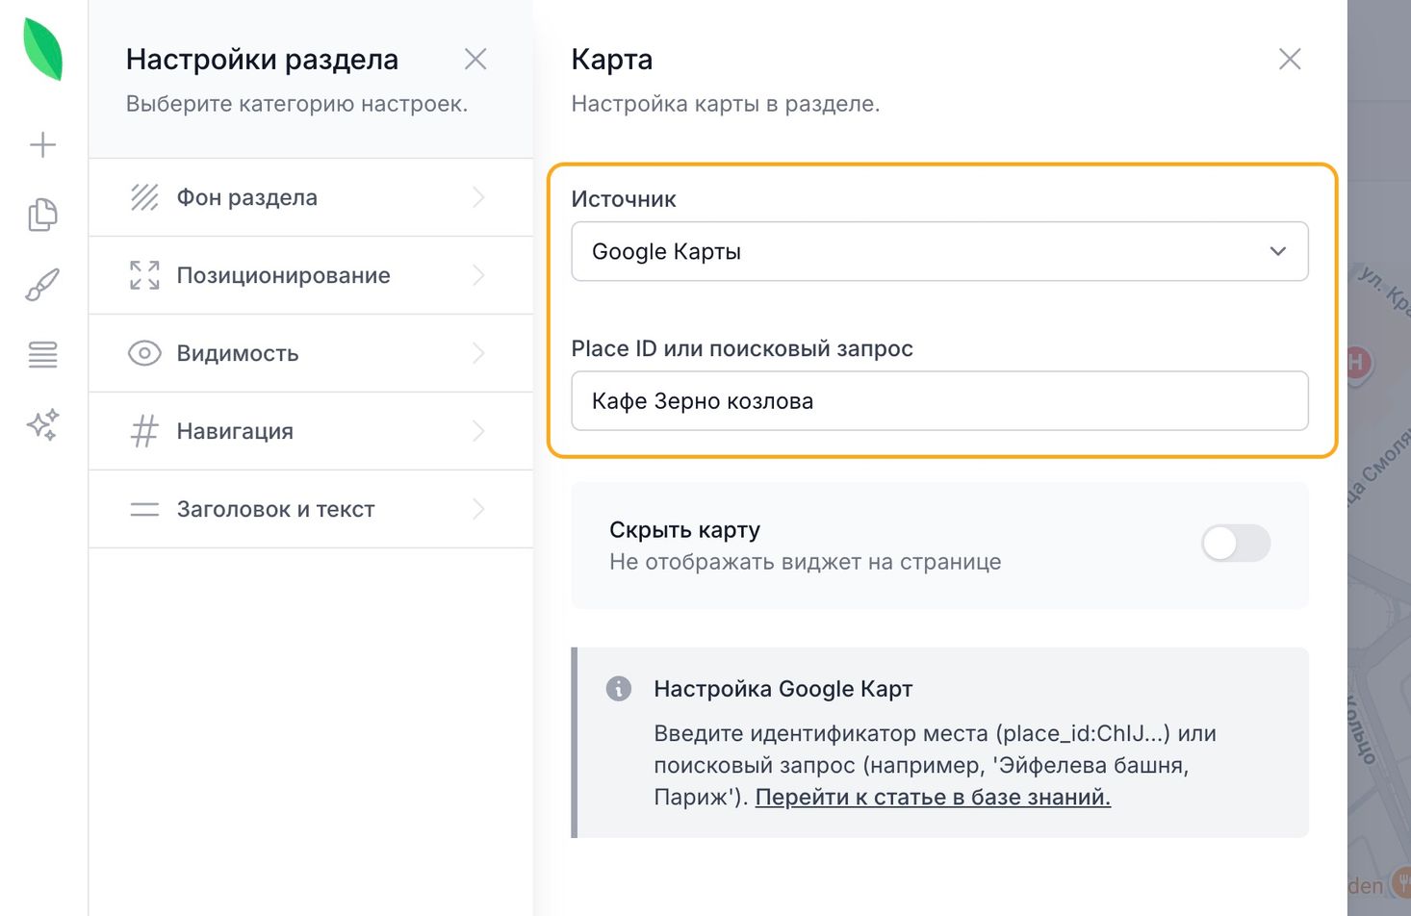The image size is (1411, 916).
Task: Click the Place ID search query field
Action: [939, 401]
